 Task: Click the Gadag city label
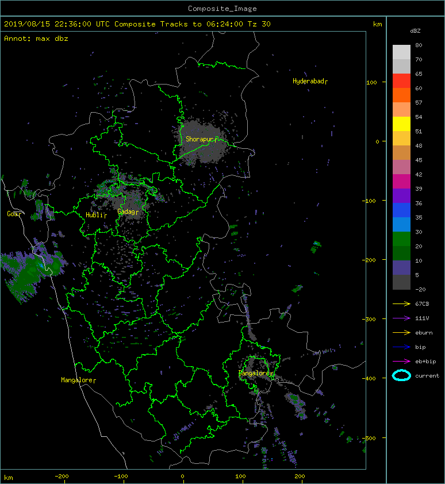(128, 212)
